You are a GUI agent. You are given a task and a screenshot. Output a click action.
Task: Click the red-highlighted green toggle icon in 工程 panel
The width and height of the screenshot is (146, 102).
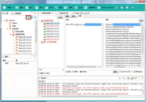point(29,17)
